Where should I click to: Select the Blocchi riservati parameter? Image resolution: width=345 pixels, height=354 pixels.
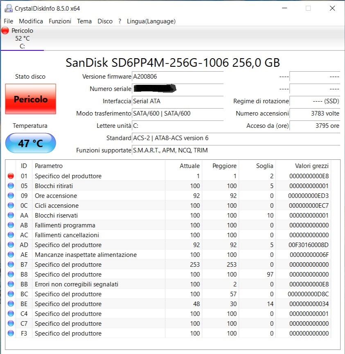[x=56, y=216]
